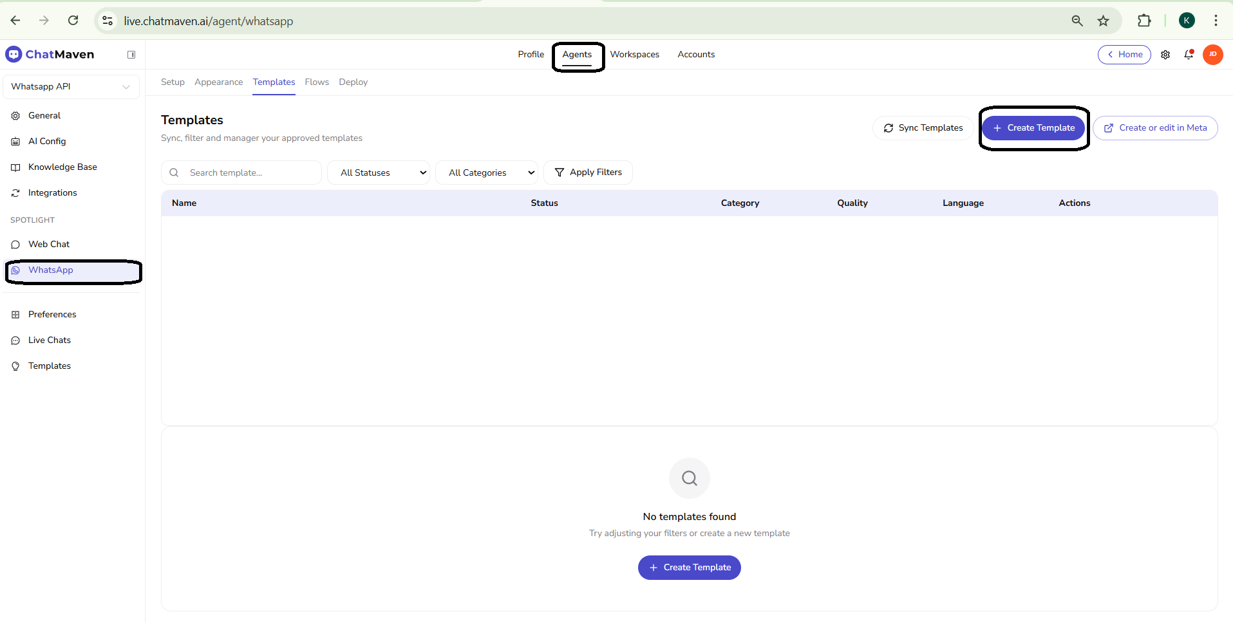Click the Sync Templates button
This screenshot has width=1233, height=623.
(x=923, y=128)
